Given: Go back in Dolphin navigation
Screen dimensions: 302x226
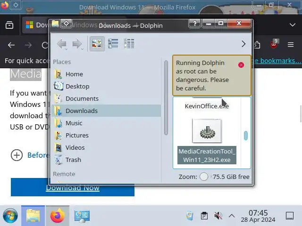Looking at the screenshot, I should coord(62,44).
